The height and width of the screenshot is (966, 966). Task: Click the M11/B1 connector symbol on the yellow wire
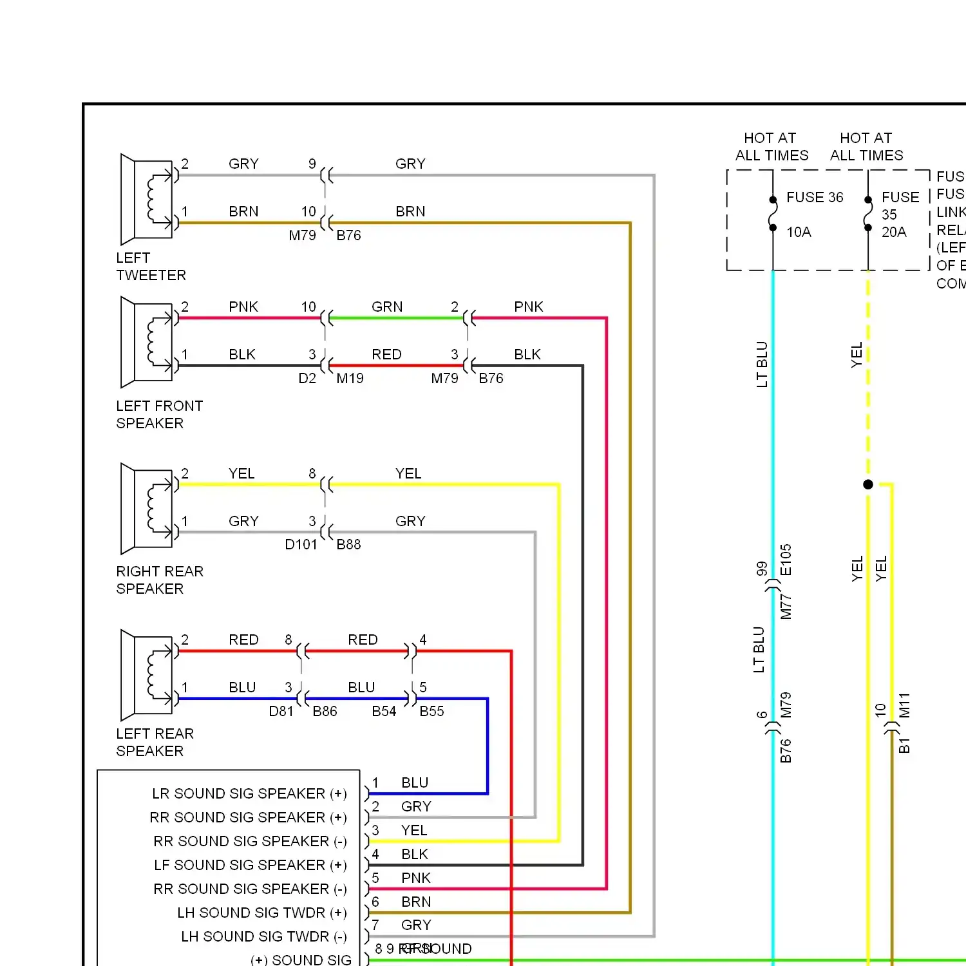coord(892,728)
